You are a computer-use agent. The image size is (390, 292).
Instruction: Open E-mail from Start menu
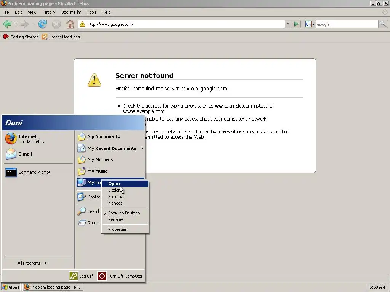(x=38, y=154)
